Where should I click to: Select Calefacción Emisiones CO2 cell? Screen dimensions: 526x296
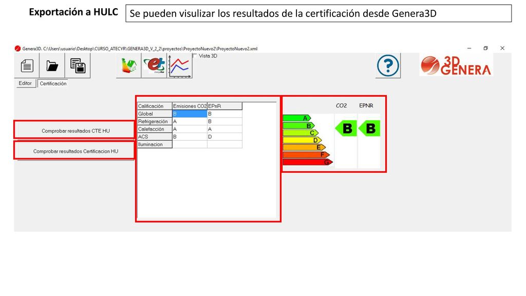(190, 129)
